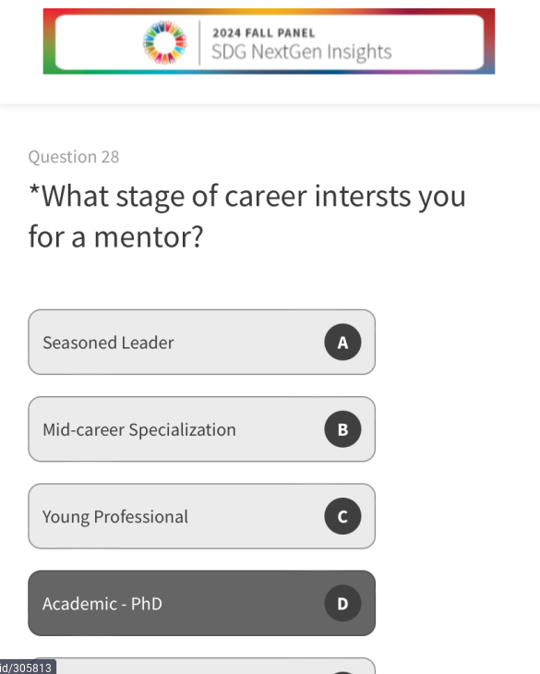Select the Seasoned Leader option
The image size is (540, 674).
click(201, 343)
